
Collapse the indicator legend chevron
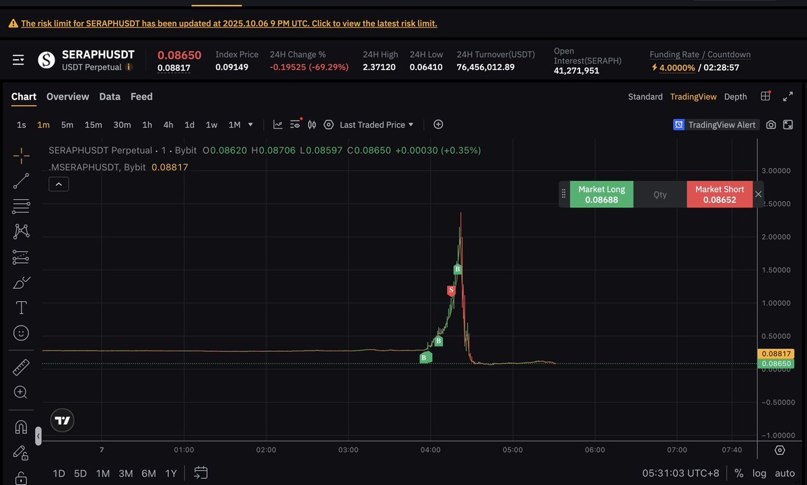click(59, 184)
